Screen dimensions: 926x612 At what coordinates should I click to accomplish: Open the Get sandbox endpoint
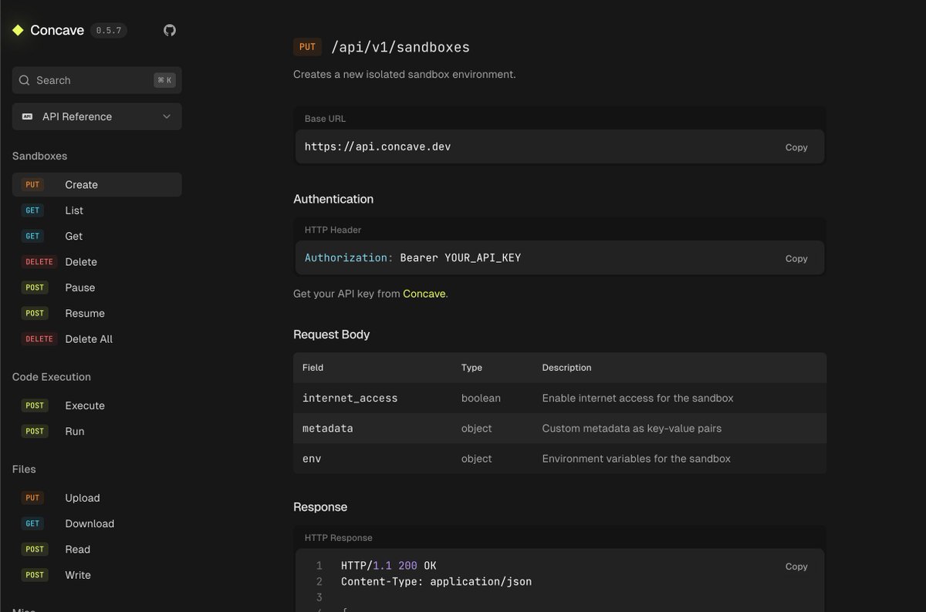(x=97, y=236)
